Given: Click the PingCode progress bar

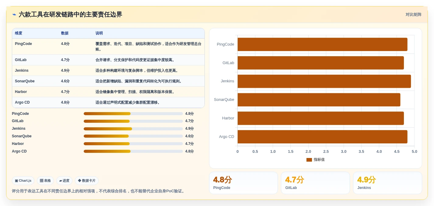Looking at the screenshot, I should pos(133,114).
